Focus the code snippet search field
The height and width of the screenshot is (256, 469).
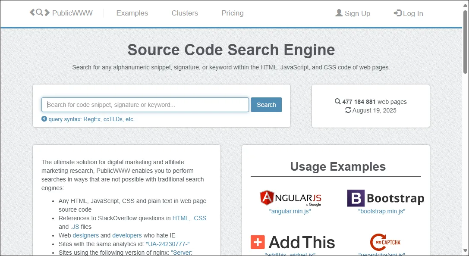pos(145,105)
